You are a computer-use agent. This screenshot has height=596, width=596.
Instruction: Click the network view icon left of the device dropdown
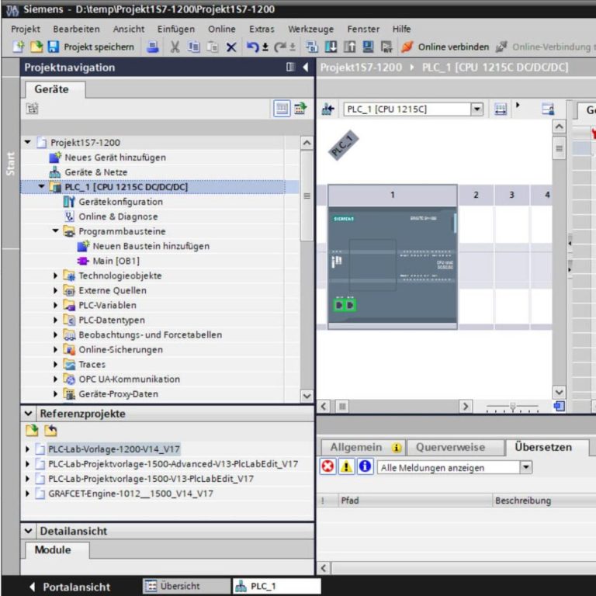pos(327,109)
